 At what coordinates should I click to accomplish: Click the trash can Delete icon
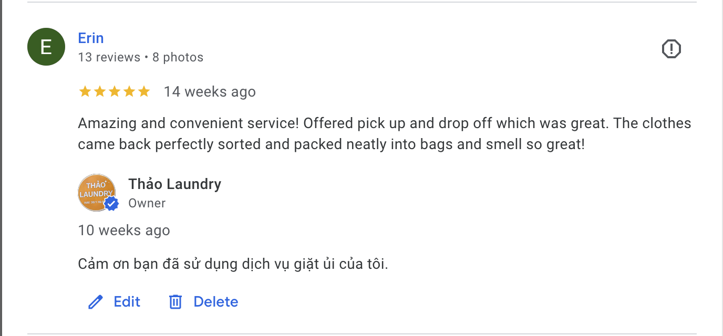175,301
